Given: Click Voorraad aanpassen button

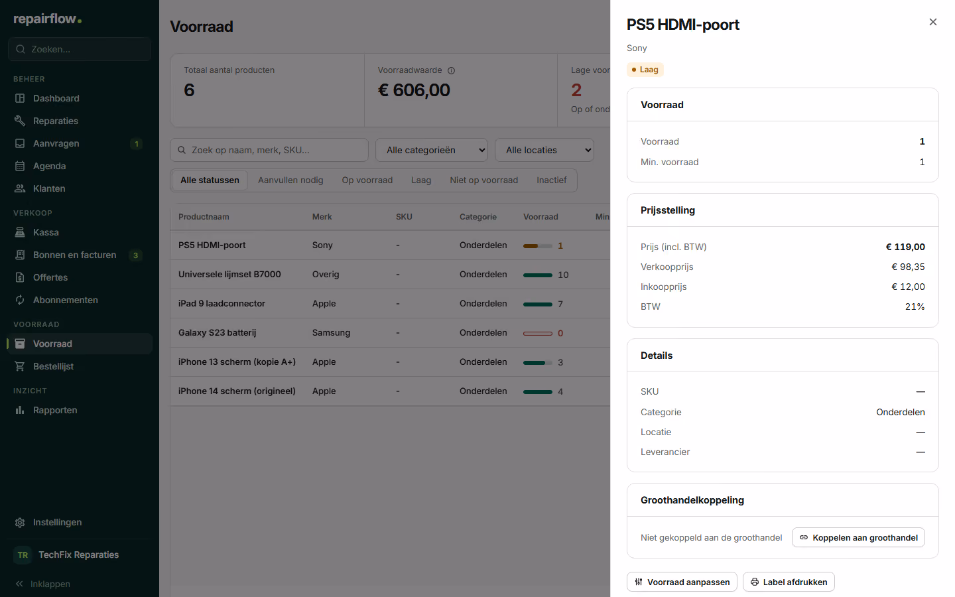Looking at the screenshot, I should (x=682, y=582).
